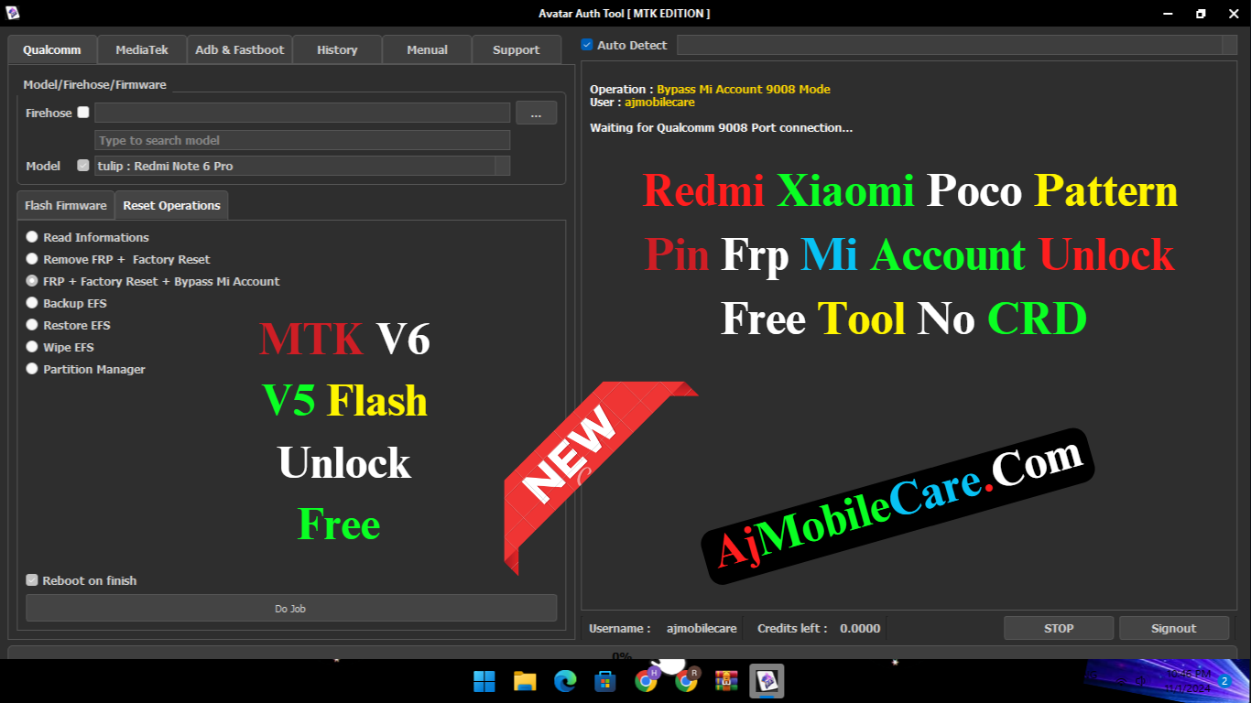Switch to the Flash Firmware tab

tap(66, 205)
